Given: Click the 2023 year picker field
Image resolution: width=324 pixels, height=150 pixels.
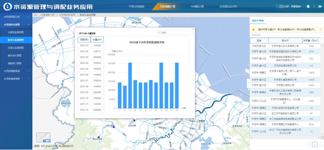Looking at the screenshot, I should click(175, 33).
